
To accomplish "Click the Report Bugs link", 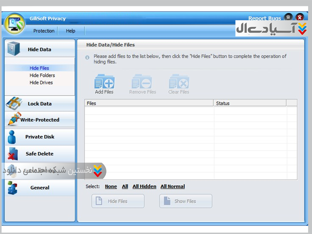I will point(264,18).
